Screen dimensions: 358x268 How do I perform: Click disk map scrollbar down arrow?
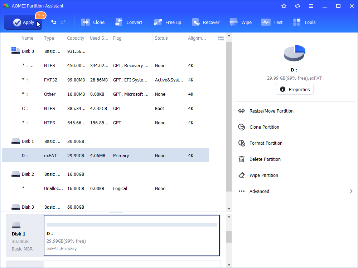click(229, 264)
